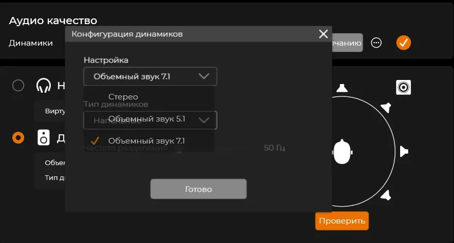Click the listener head icon
Image resolution: width=454 pixels, height=243 pixels.
[x=342, y=152]
